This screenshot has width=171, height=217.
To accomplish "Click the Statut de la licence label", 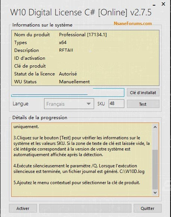I will (35, 74).
